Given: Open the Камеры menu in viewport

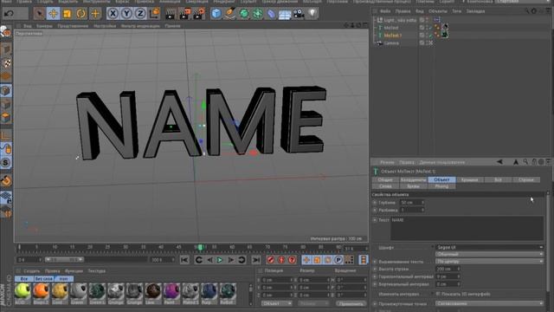Looking at the screenshot, I should (44, 26).
